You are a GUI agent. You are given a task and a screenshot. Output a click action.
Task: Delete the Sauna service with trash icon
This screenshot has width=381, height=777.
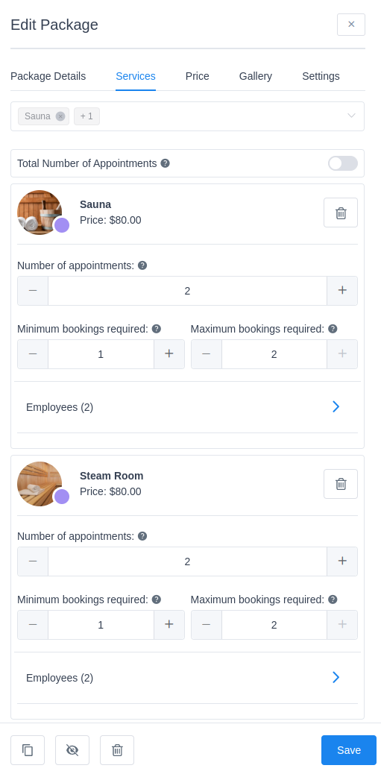[341, 213]
